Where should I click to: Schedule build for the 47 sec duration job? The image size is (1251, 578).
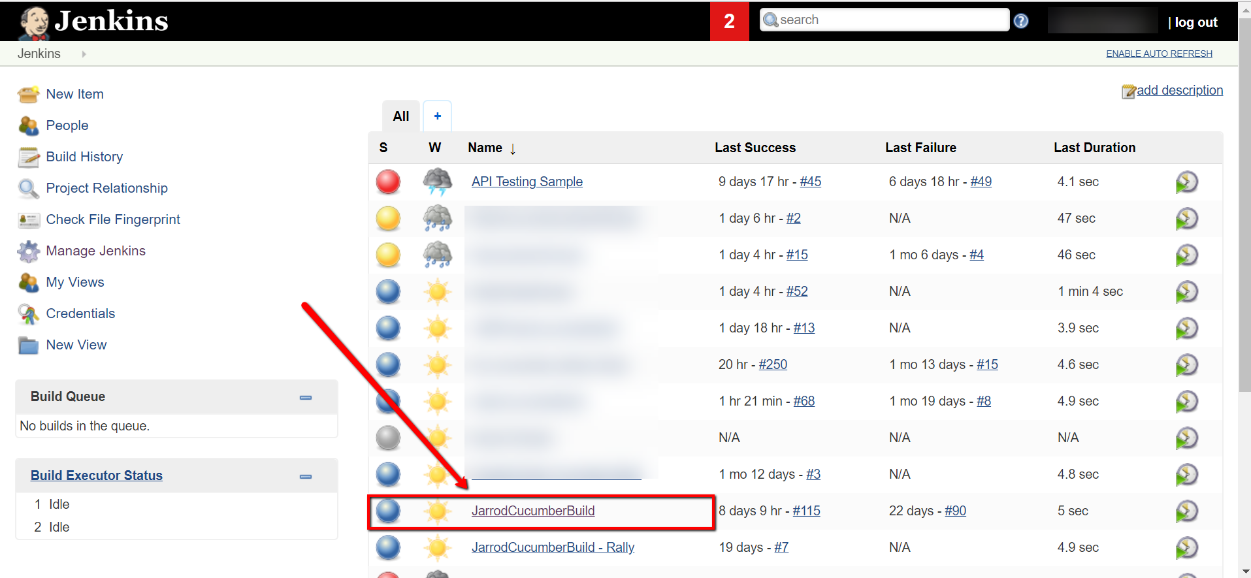click(1186, 219)
